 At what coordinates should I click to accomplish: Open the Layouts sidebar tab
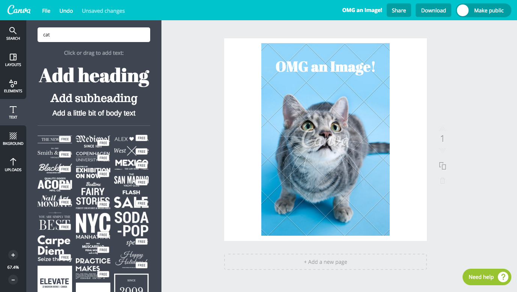13,60
